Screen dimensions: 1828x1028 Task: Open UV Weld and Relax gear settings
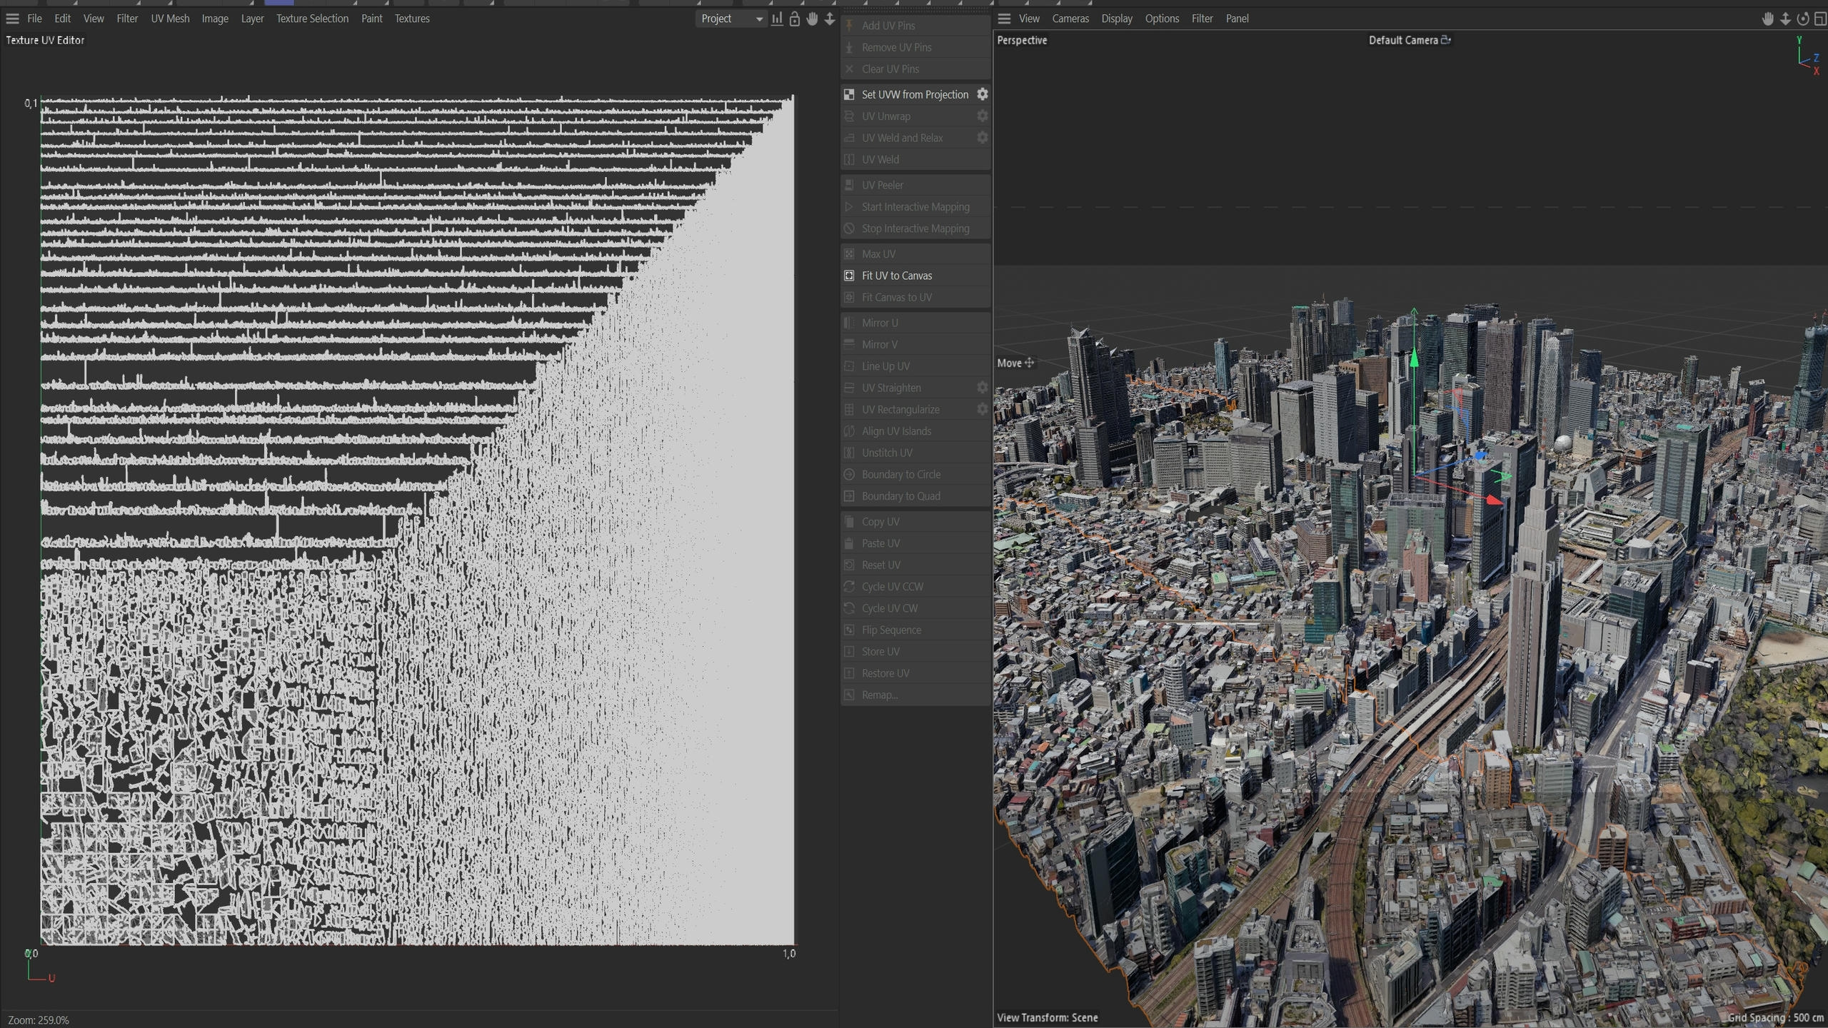click(x=983, y=137)
